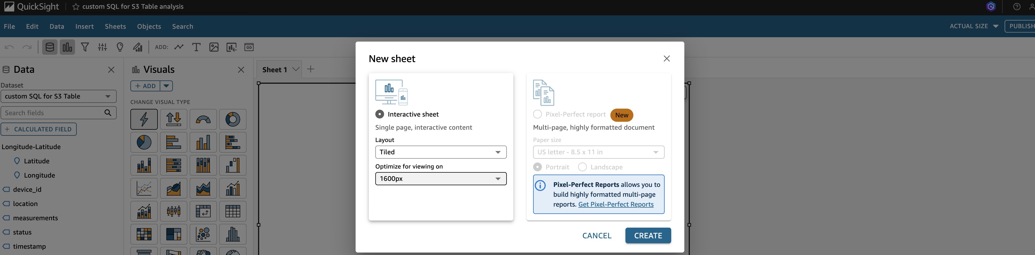Select the Pixel-Perfect report radio button
This screenshot has height=255, width=1035.
click(x=537, y=114)
